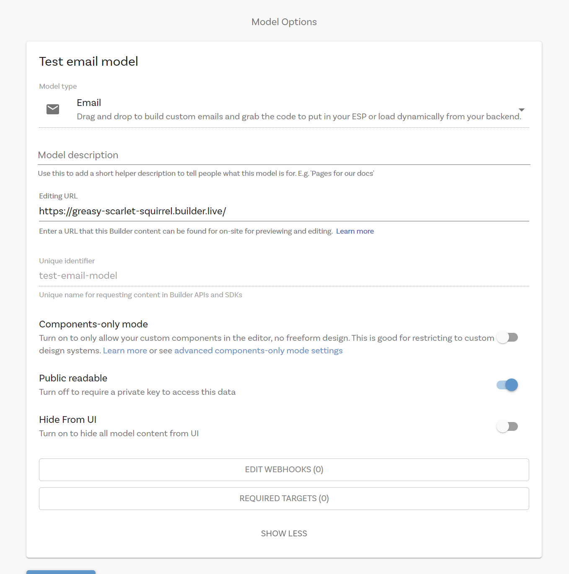Disable the Public readable toggle

click(507, 385)
